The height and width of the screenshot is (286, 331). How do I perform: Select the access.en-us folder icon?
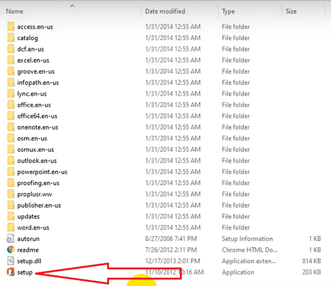pos(11,26)
